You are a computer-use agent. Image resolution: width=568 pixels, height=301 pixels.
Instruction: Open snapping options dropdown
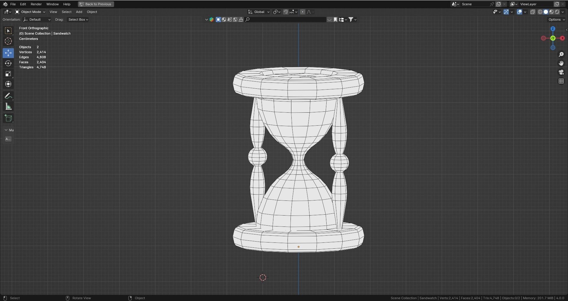[294, 12]
